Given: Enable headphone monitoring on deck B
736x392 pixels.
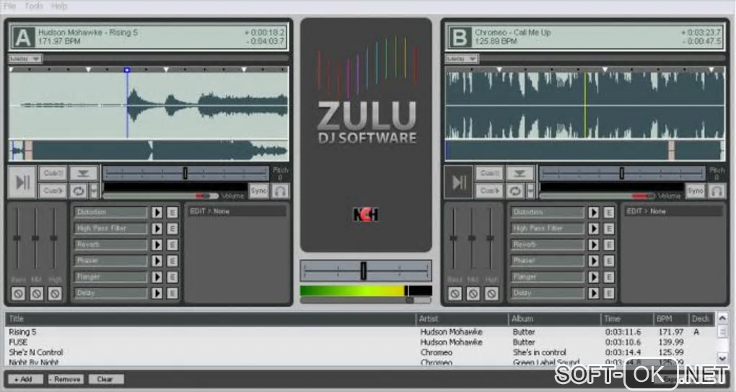Looking at the screenshot, I should pos(717,191).
